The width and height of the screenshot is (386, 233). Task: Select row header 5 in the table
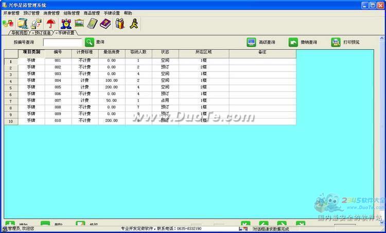[11, 88]
